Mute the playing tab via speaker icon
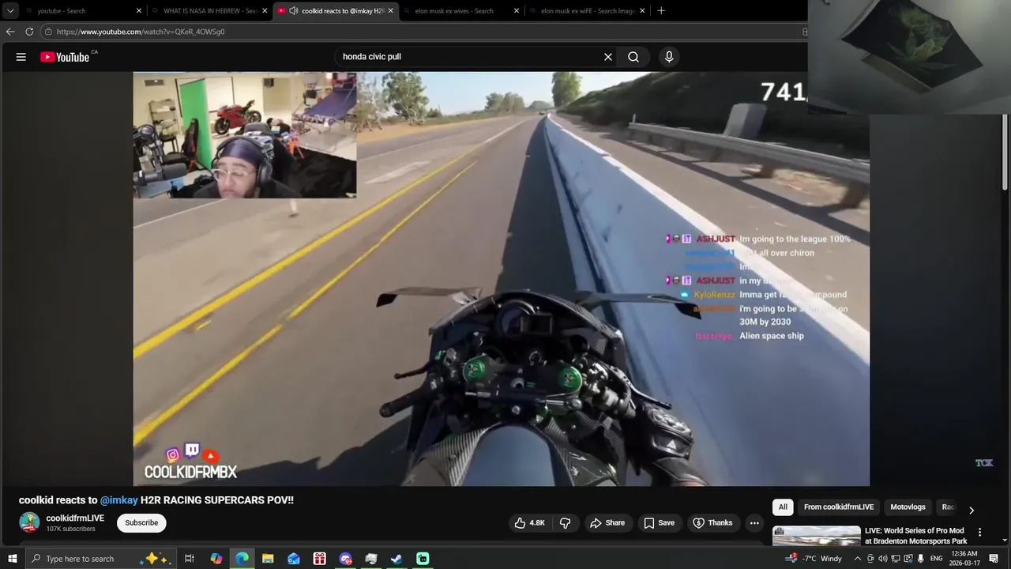The height and width of the screenshot is (569, 1011). (294, 10)
